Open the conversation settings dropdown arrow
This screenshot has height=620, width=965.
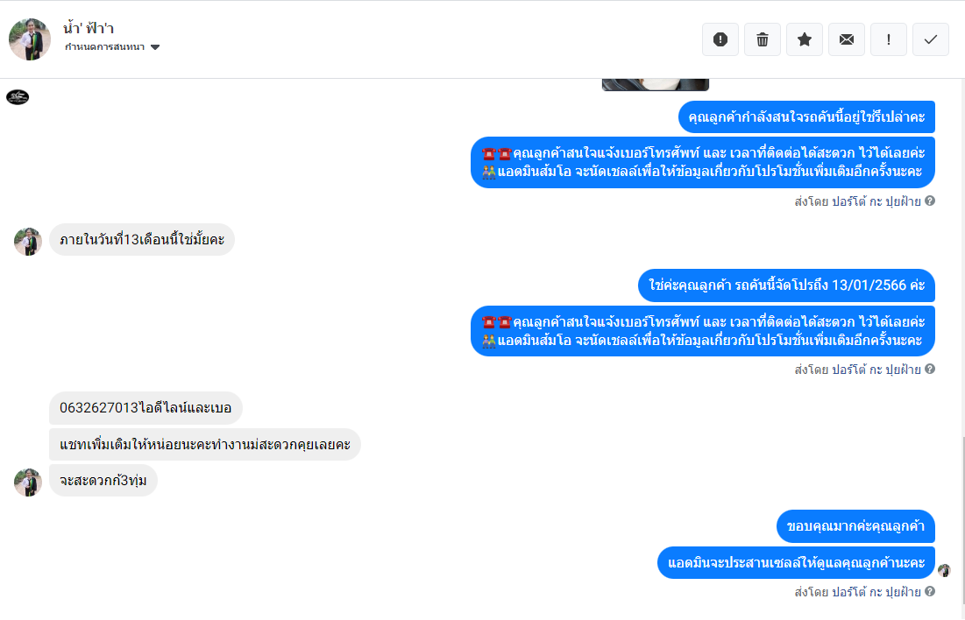click(x=155, y=47)
